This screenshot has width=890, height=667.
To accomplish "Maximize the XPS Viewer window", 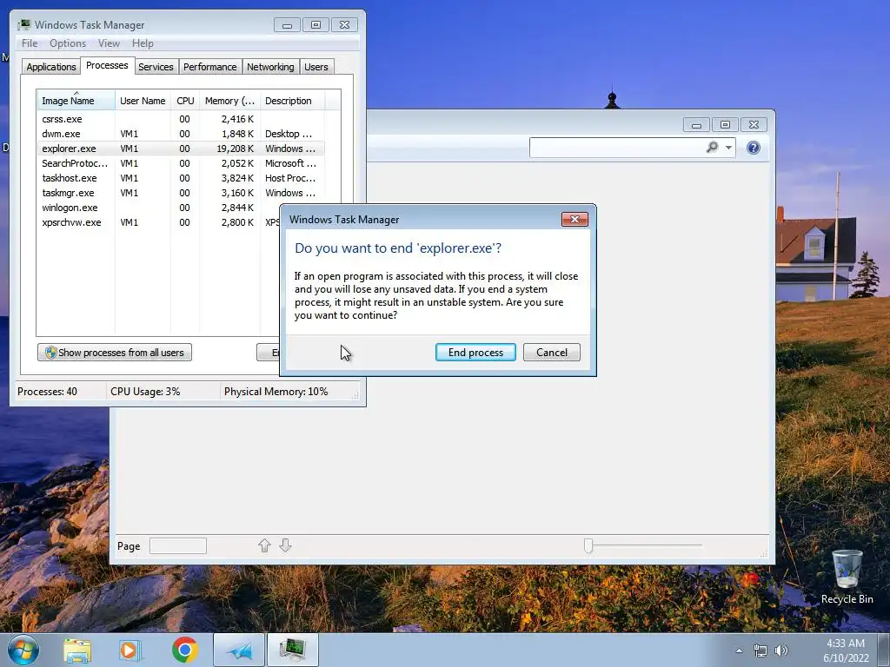I will [x=725, y=124].
